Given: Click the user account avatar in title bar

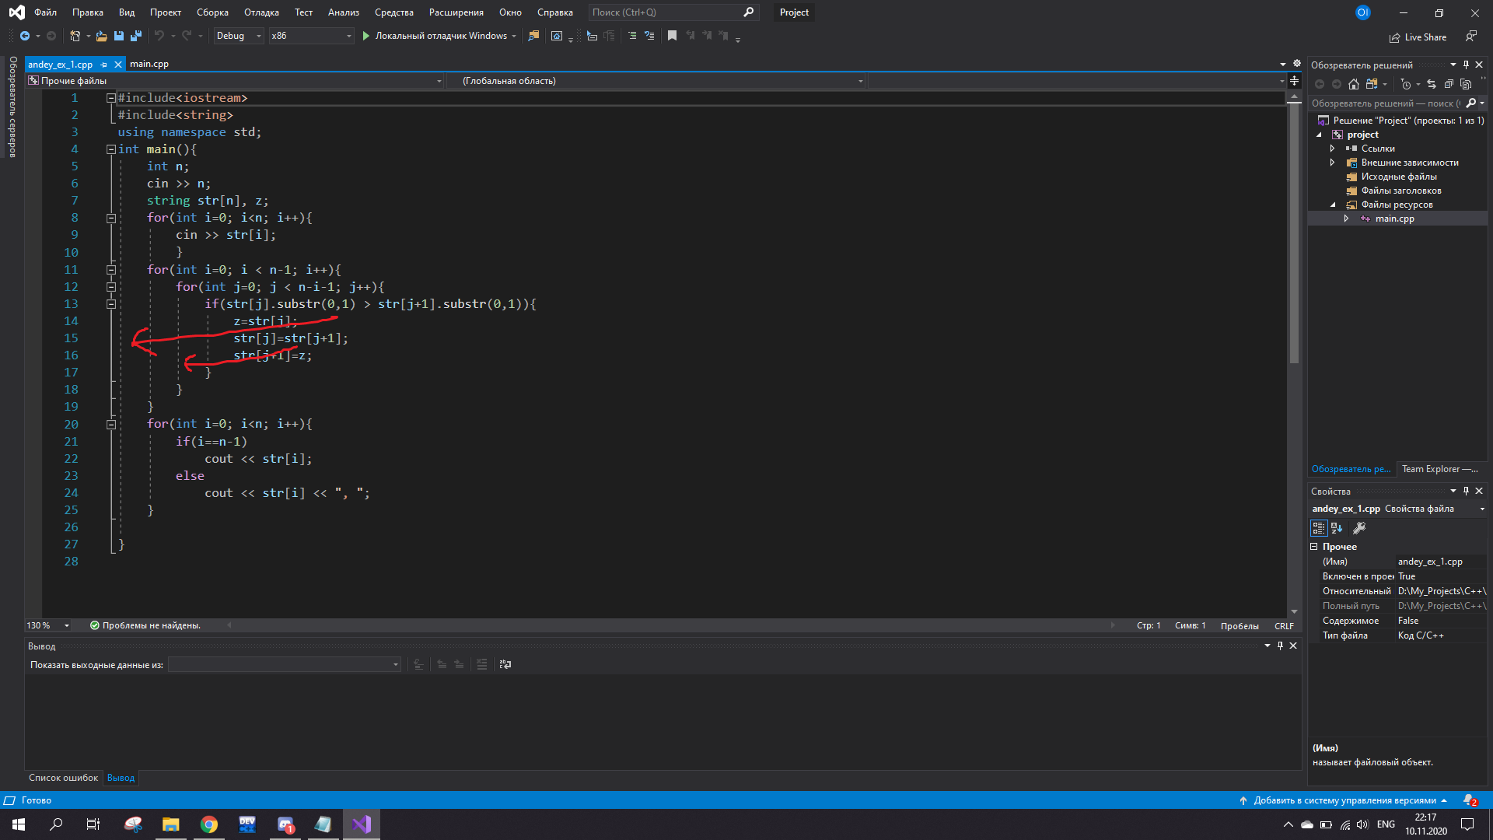Looking at the screenshot, I should pyautogui.click(x=1362, y=12).
